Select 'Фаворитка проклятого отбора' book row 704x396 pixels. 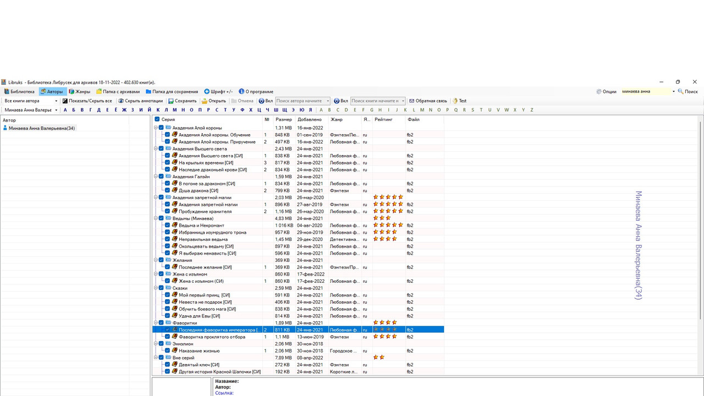click(298, 337)
